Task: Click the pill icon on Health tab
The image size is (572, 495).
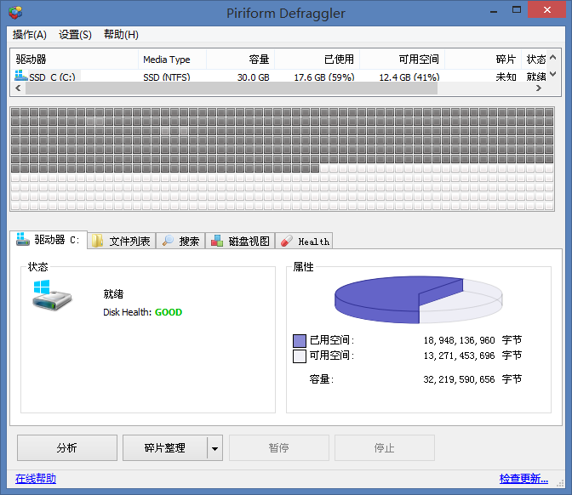Action: pos(287,241)
